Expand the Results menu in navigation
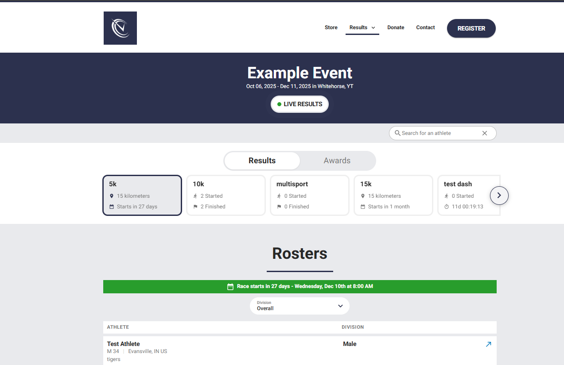 [362, 27]
